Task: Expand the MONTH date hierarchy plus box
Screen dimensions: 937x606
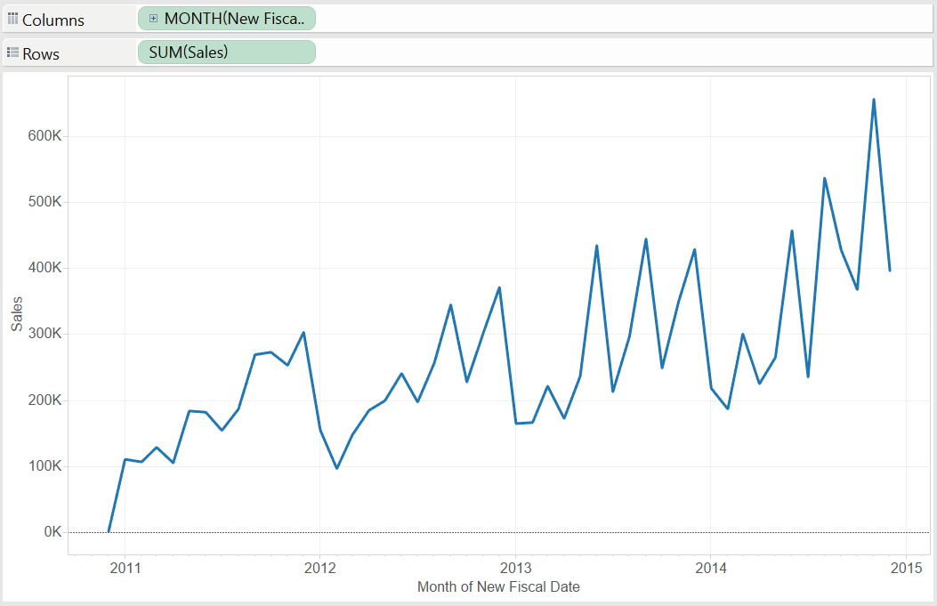Action: pos(153,18)
